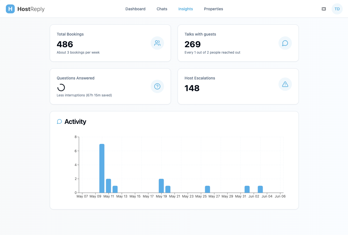
Task: Open the Properties tab
Action: pyautogui.click(x=213, y=9)
